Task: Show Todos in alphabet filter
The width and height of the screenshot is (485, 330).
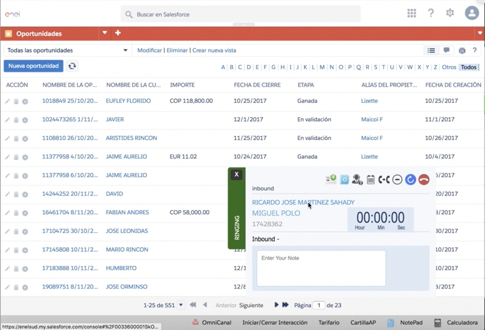Action: tap(469, 67)
